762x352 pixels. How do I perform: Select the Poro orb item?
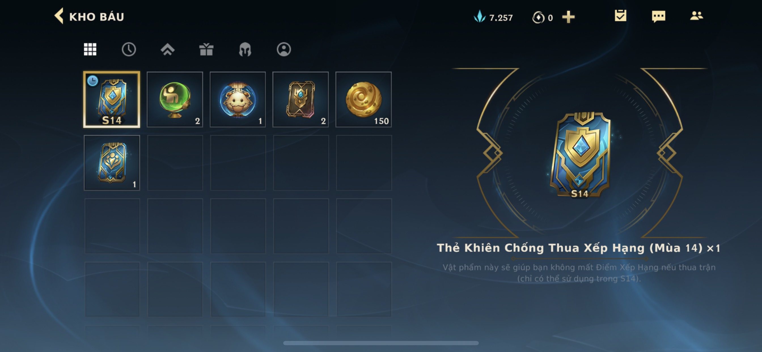[x=238, y=99]
